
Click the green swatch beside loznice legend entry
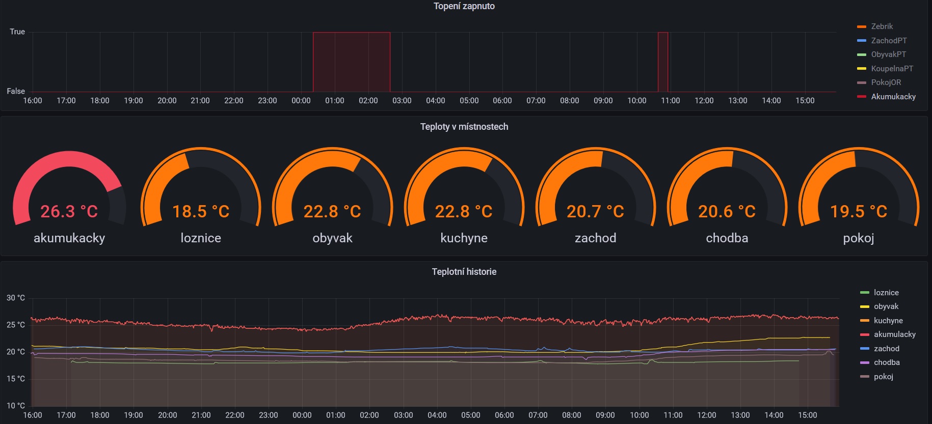(x=864, y=293)
